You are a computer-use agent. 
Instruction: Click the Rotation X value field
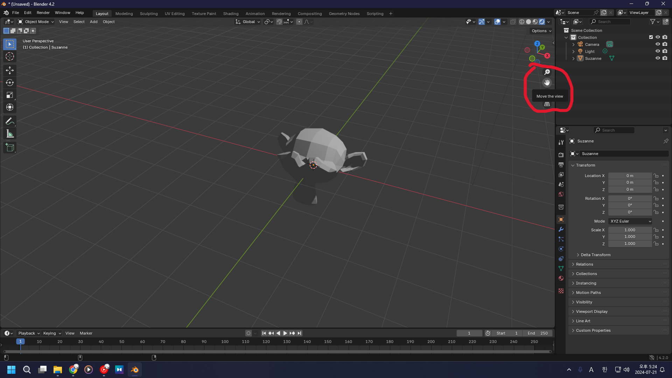tap(630, 198)
